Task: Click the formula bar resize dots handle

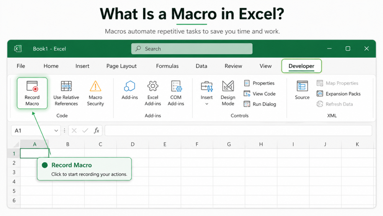Action: pyautogui.click(x=64, y=130)
